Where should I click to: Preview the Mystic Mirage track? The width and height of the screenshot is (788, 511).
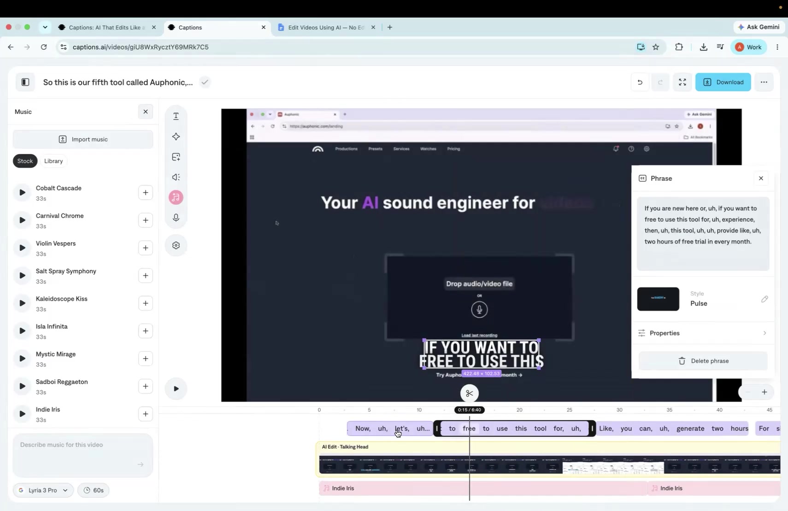click(22, 359)
